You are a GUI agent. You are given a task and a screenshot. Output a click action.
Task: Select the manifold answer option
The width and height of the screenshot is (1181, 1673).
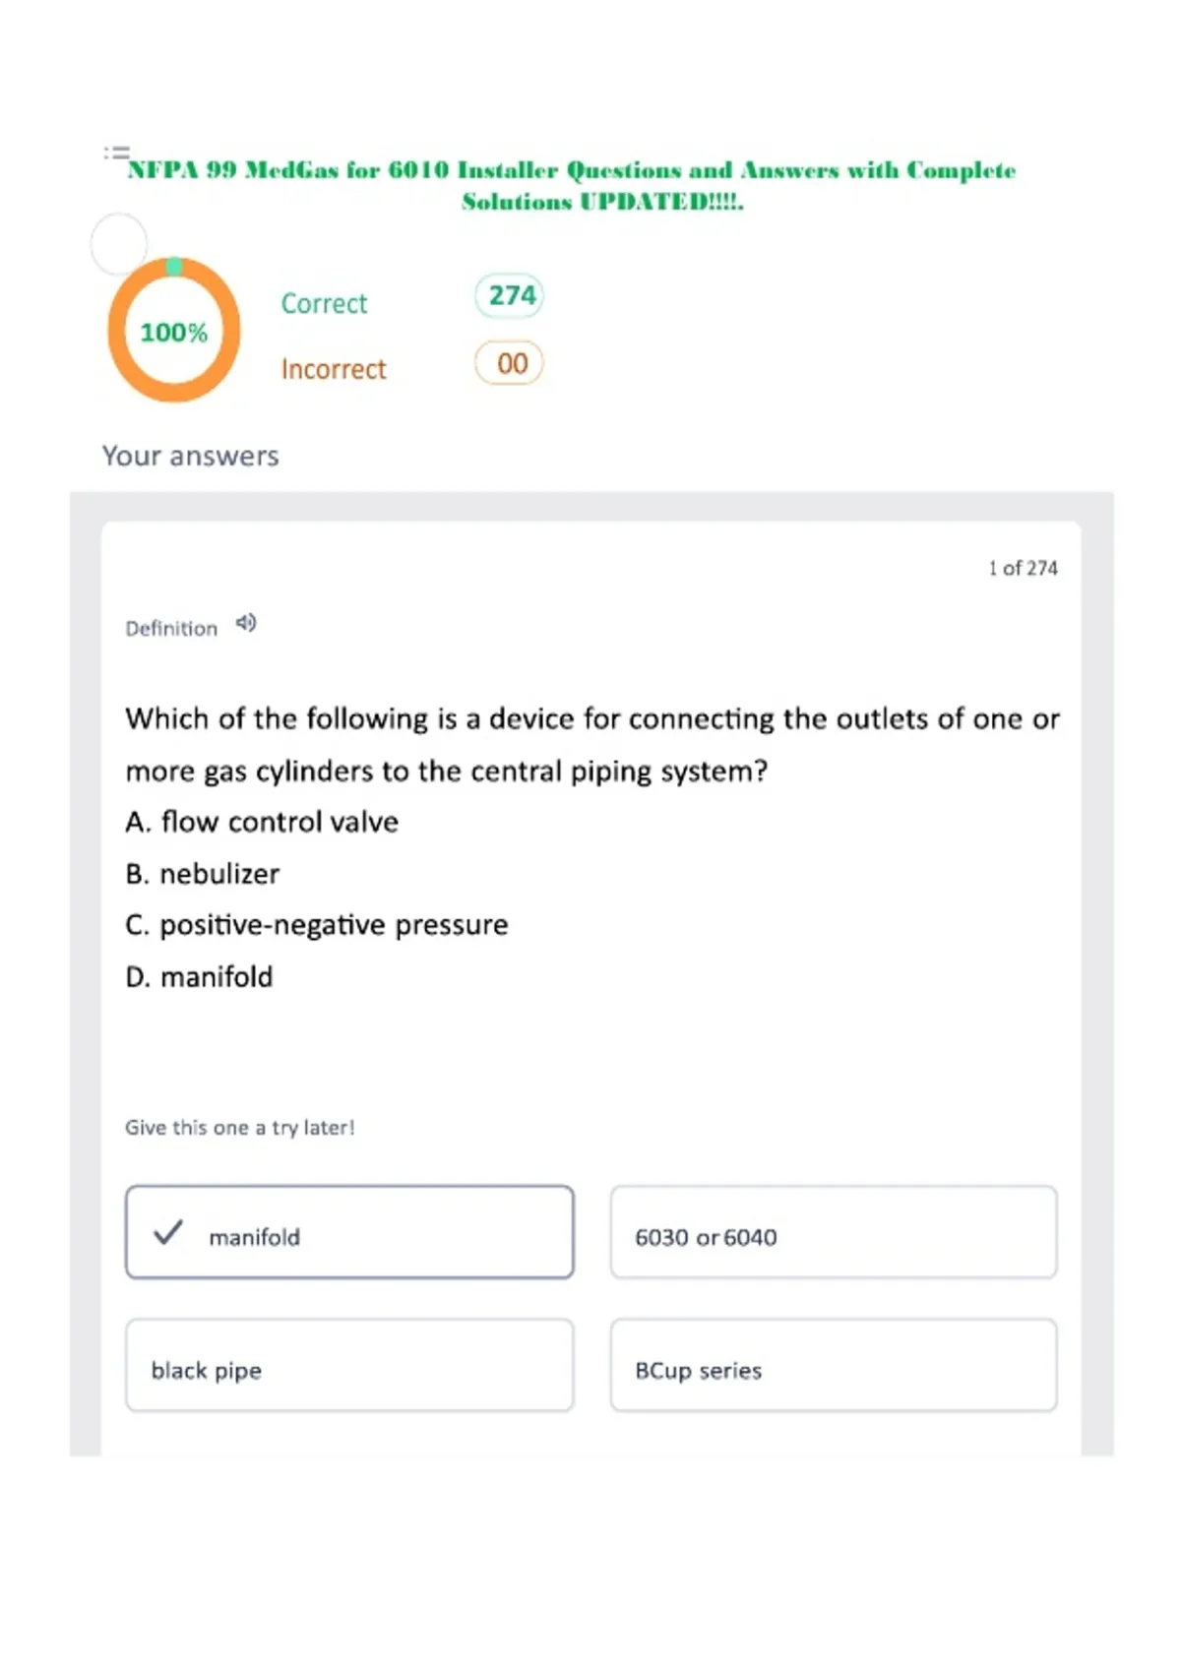pyautogui.click(x=349, y=1232)
